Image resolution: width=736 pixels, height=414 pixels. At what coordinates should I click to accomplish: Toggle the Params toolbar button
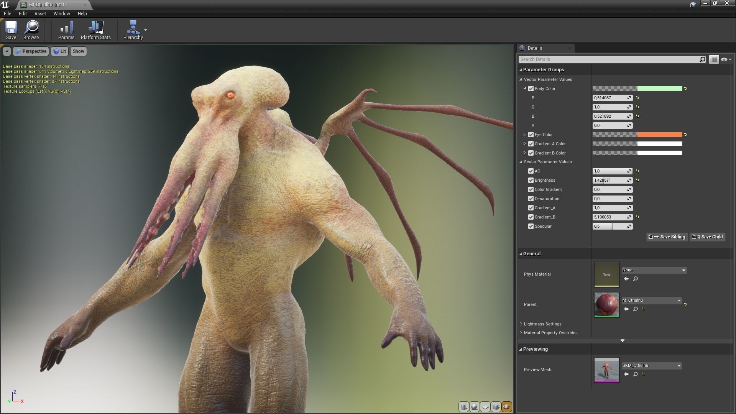pyautogui.click(x=66, y=30)
